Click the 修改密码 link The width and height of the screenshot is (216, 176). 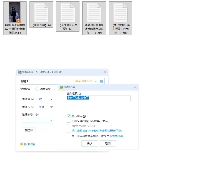[29, 144]
